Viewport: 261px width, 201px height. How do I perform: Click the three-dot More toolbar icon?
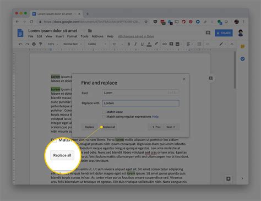208,44
